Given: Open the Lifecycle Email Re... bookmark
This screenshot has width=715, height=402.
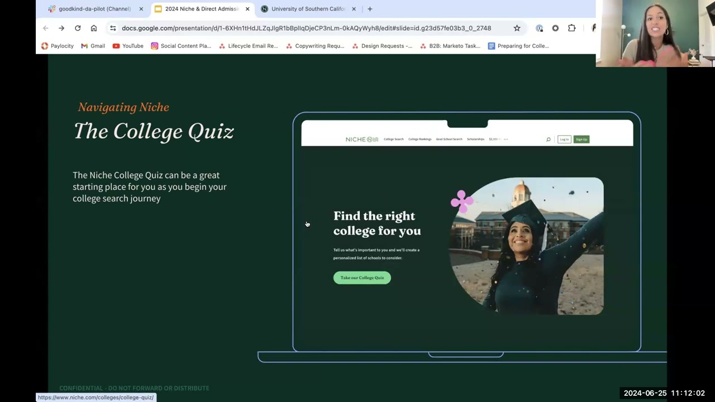Looking at the screenshot, I should (248, 46).
